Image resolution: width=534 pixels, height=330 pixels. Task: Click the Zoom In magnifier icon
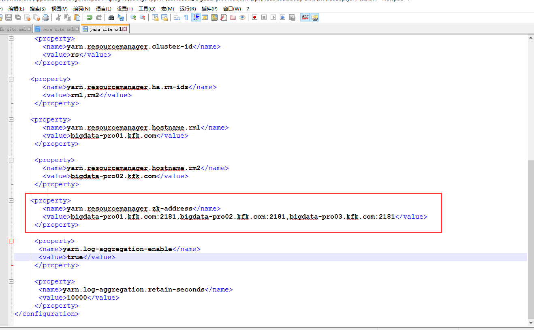click(133, 17)
